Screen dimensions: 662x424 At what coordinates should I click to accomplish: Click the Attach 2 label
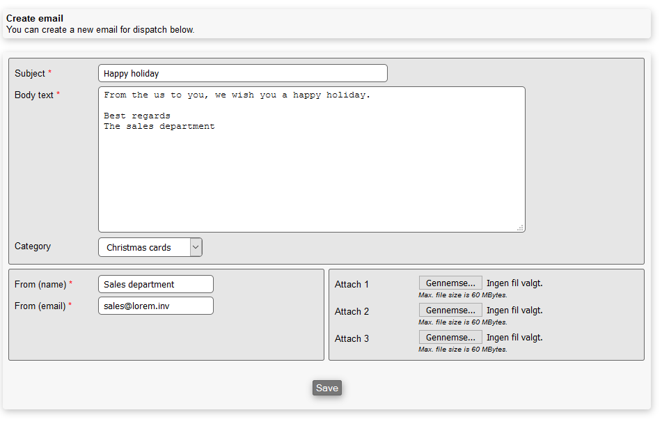tap(352, 311)
